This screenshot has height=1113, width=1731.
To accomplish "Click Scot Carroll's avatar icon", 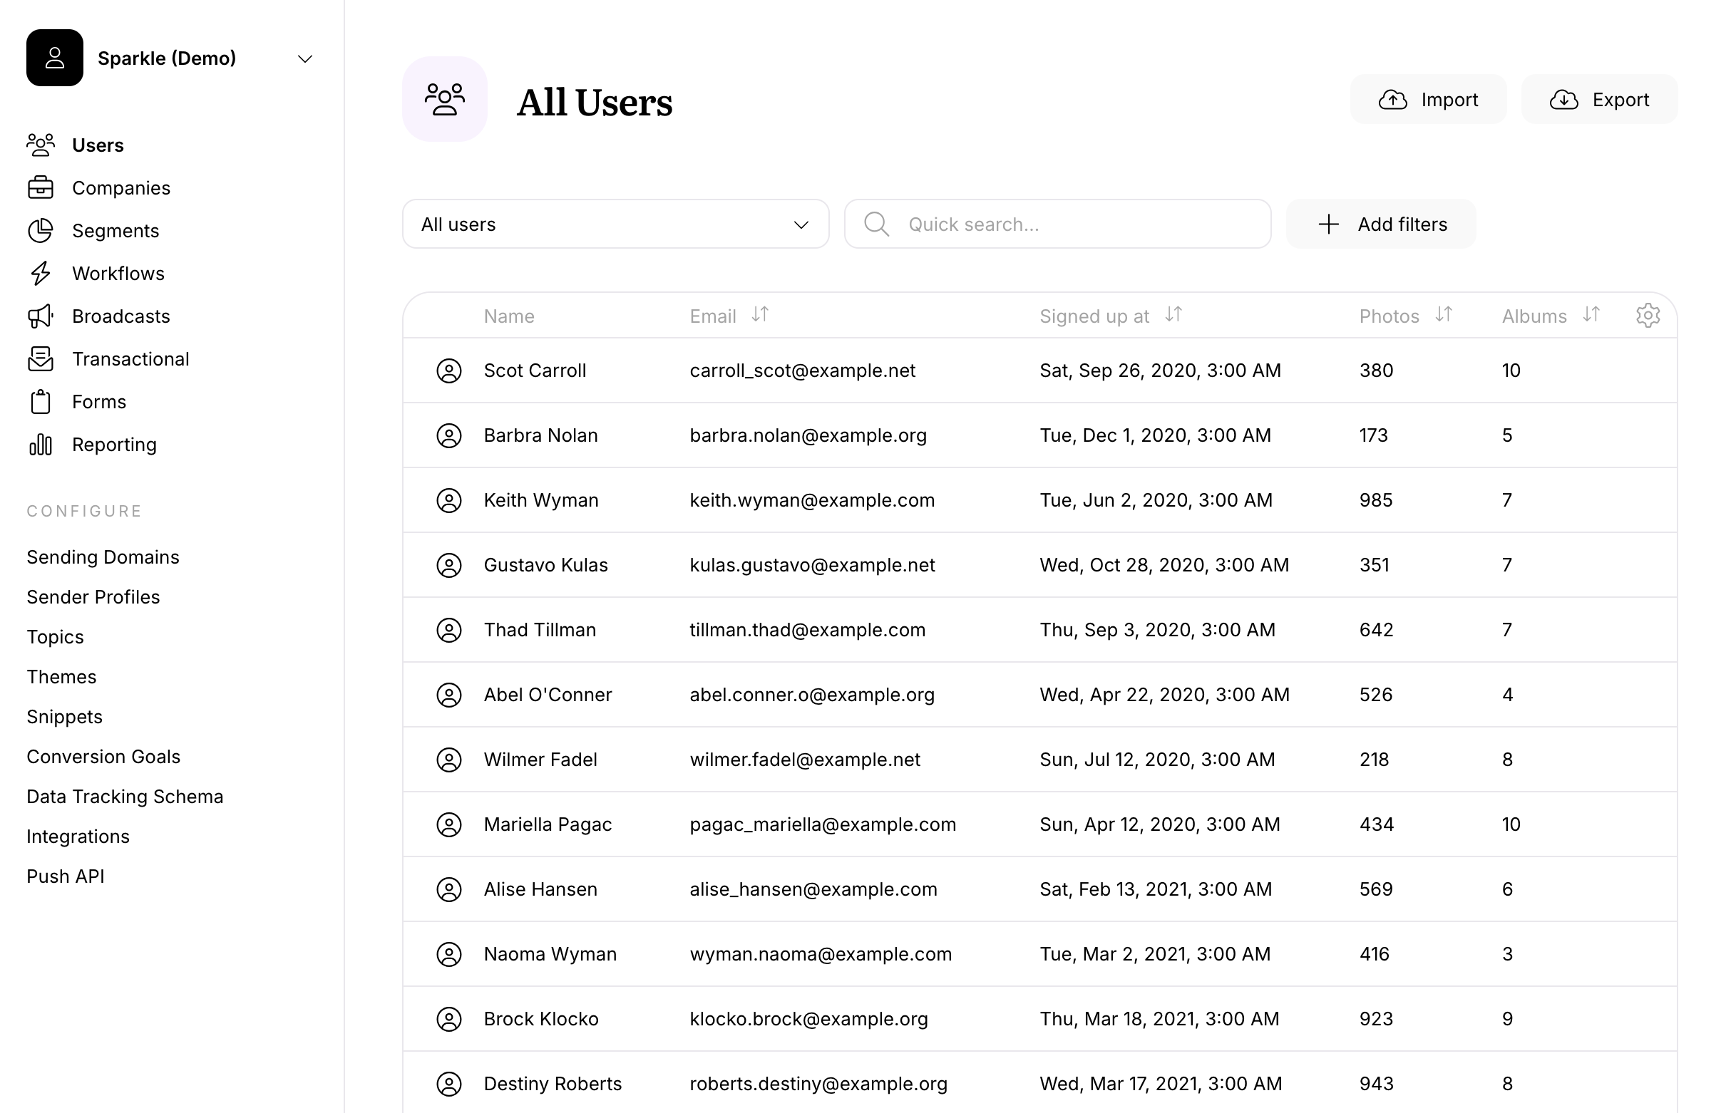I will coord(448,371).
